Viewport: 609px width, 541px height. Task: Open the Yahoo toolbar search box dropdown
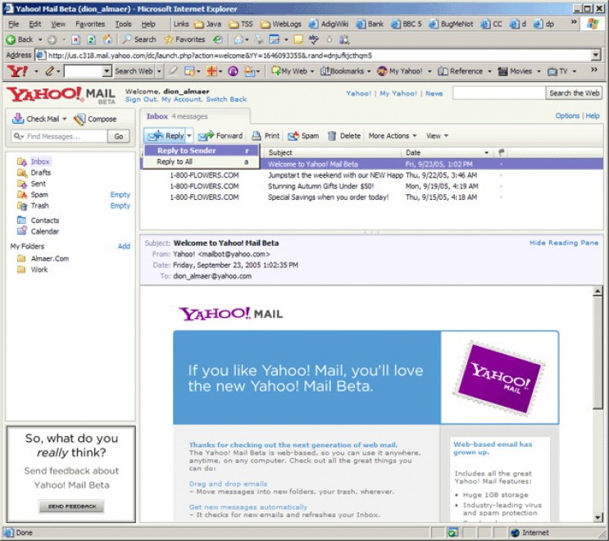(x=107, y=71)
